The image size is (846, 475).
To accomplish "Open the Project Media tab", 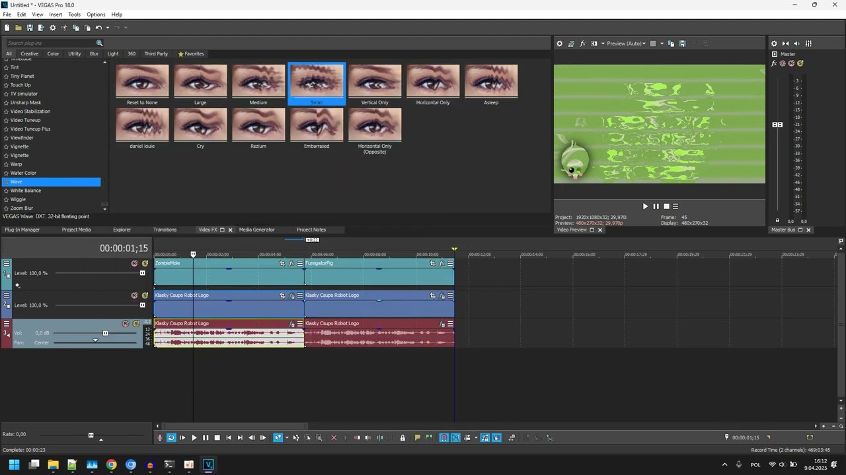I will point(76,230).
